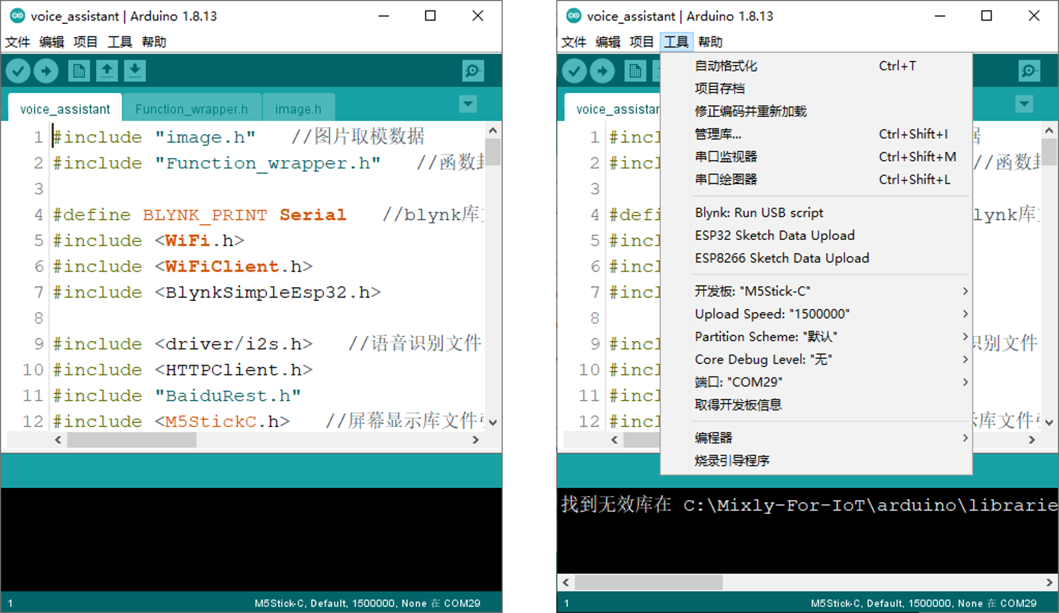The image size is (1059, 613).
Task: Click Verify checkmark icon in right Arduino window
Action: pyautogui.click(x=574, y=71)
